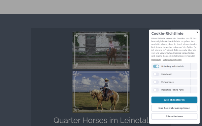Open the photo of cowboy on palomino horse
The width and height of the screenshot is (202, 126).
coord(101,92)
